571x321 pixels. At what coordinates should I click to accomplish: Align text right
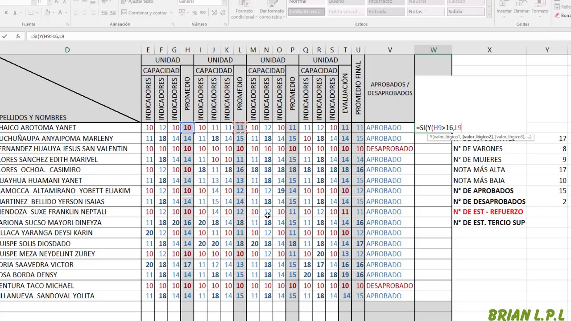pos(93,12)
